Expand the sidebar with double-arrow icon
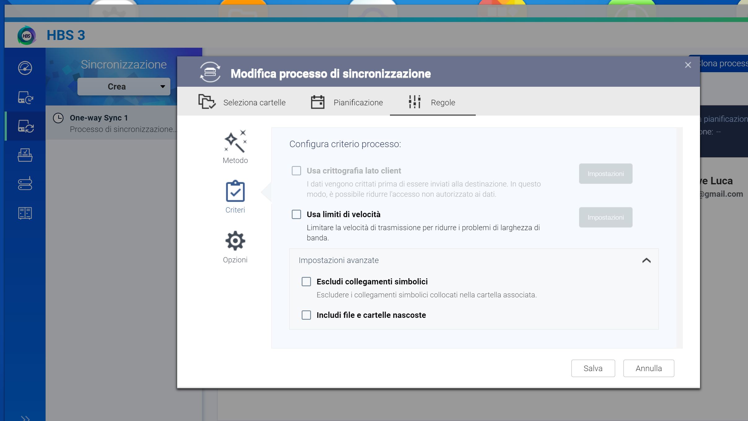The image size is (748, 421). (25, 418)
